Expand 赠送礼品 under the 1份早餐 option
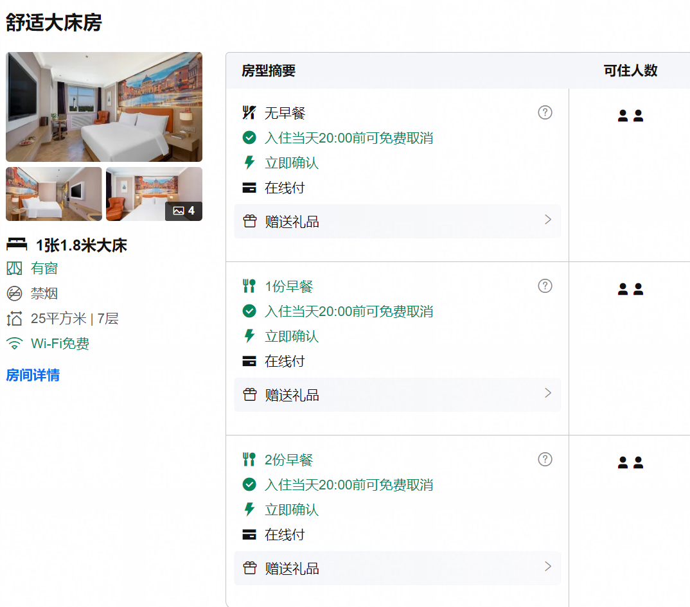 398,394
